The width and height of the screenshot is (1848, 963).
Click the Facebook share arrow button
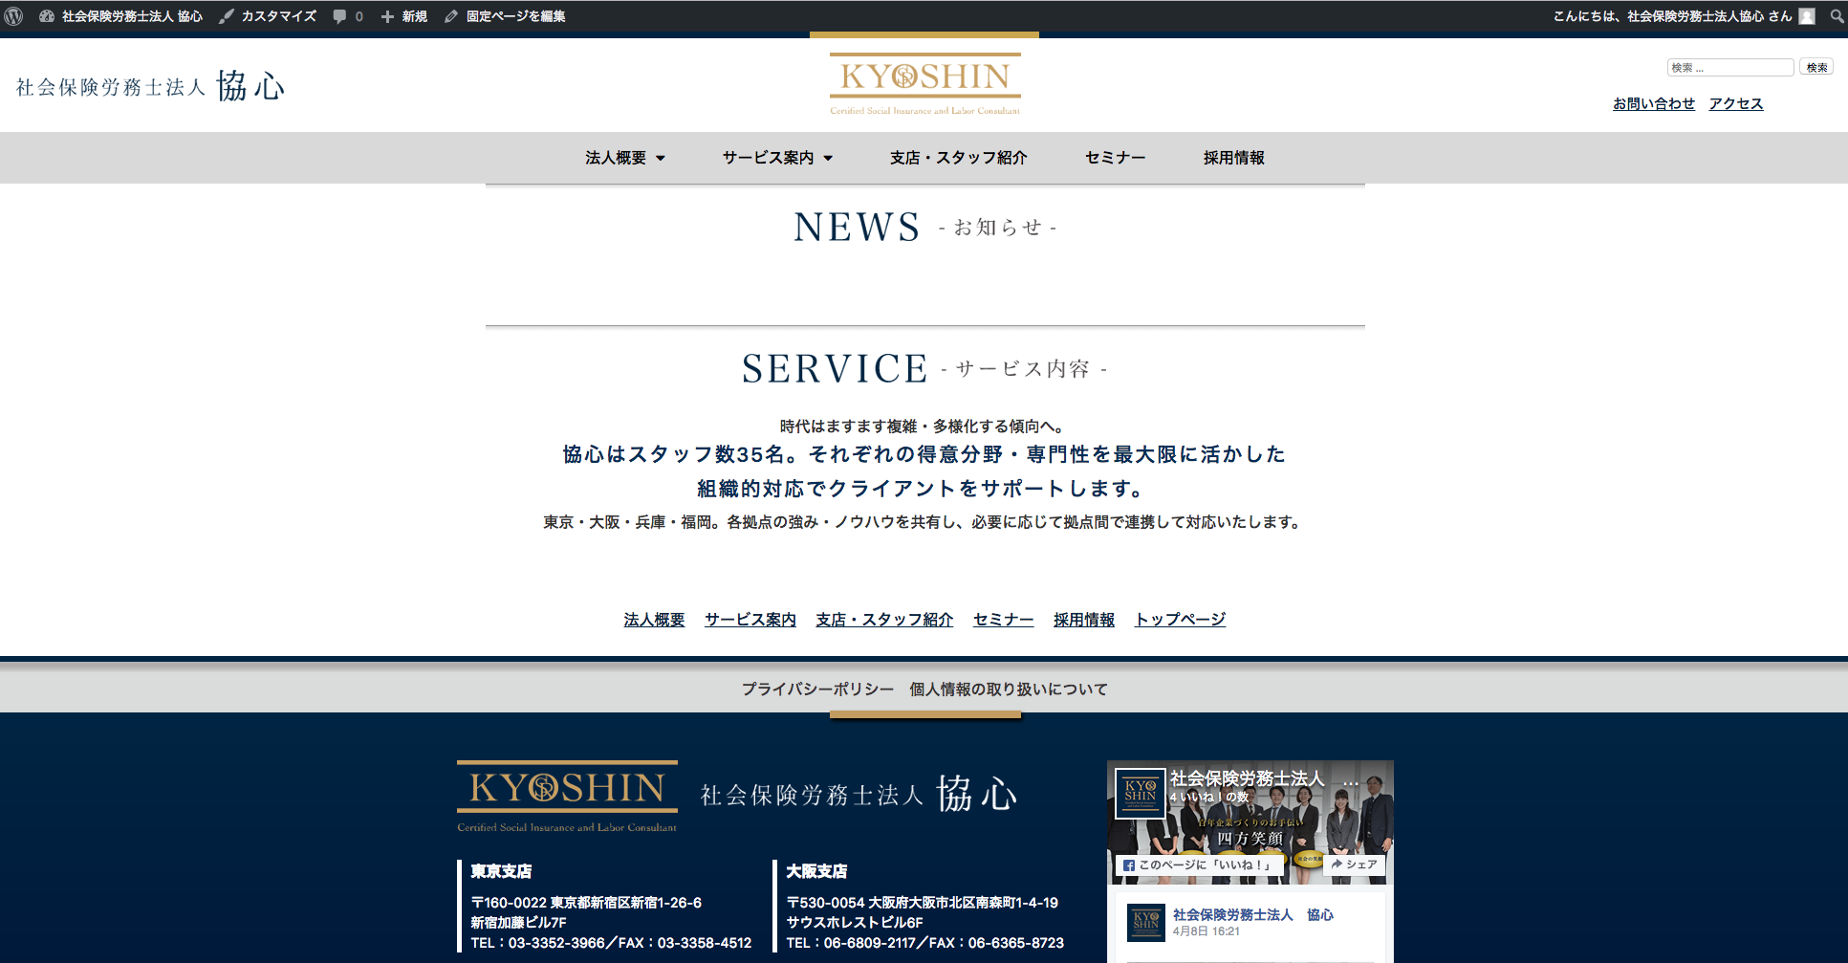click(1354, 865)
